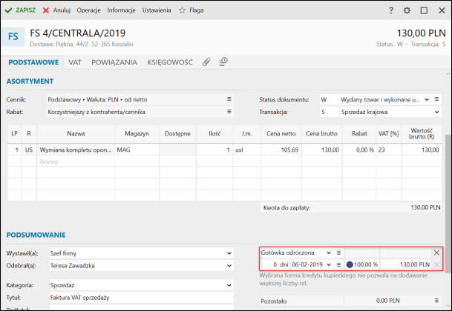Click the scroll up arrow

pos(448,74)
